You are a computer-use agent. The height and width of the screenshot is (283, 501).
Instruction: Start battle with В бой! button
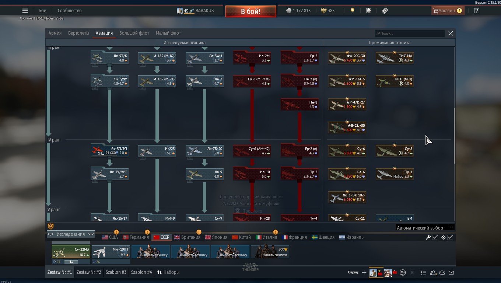[251, 11]
